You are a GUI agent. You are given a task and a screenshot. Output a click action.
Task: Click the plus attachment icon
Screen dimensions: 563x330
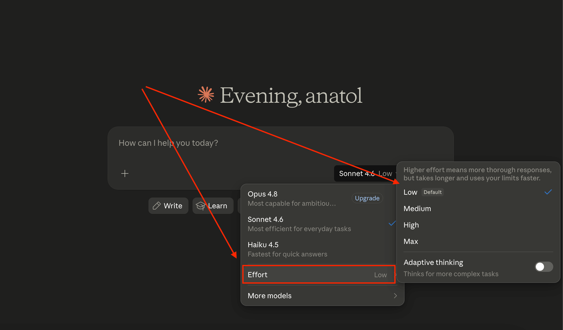click(x=125, y=173)
